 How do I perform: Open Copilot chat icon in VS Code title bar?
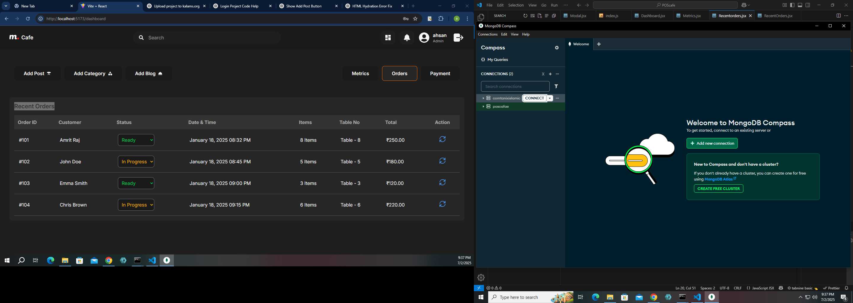click(x=744, y=5)
